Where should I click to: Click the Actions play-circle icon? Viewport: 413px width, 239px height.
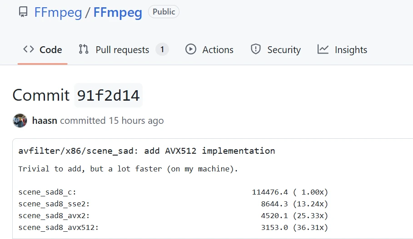pos(191,49)
